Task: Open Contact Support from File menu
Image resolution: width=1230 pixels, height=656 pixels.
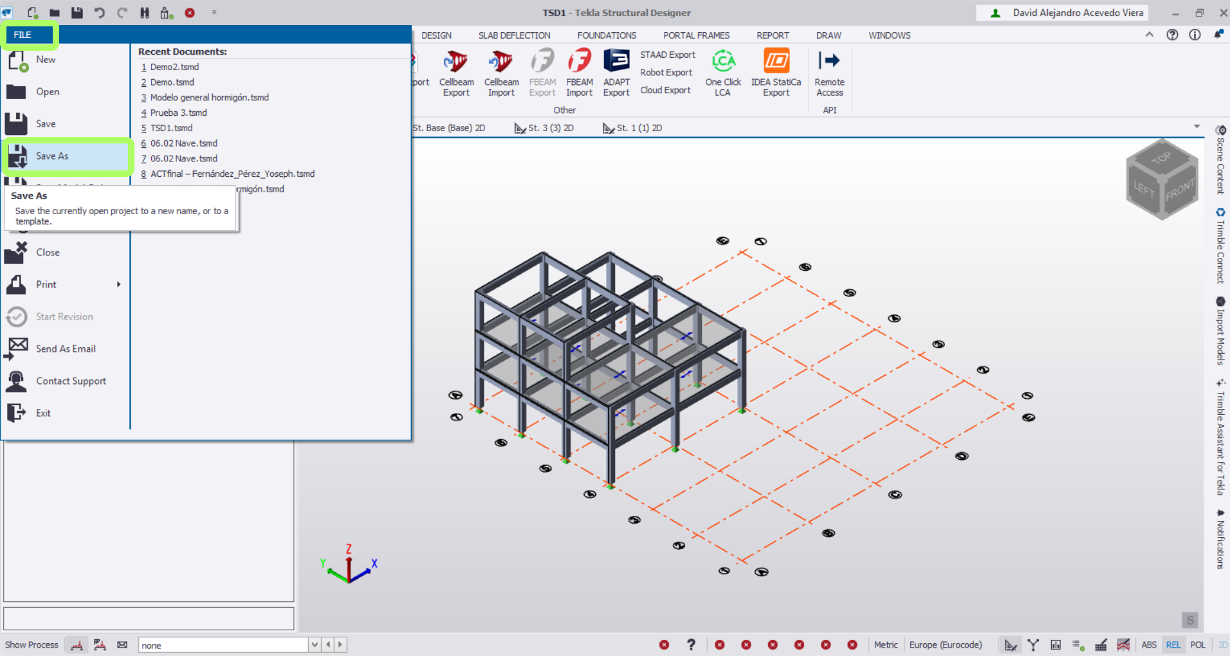Action: (66, 381)
